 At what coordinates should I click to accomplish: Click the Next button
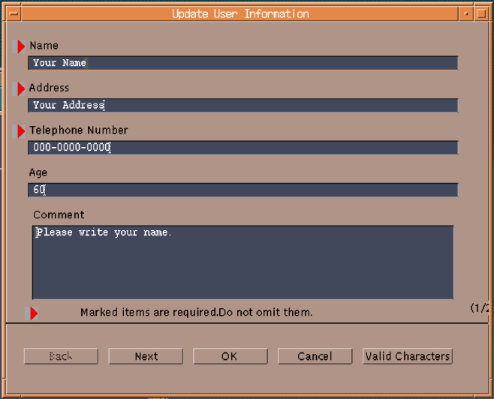pos(146,356)
